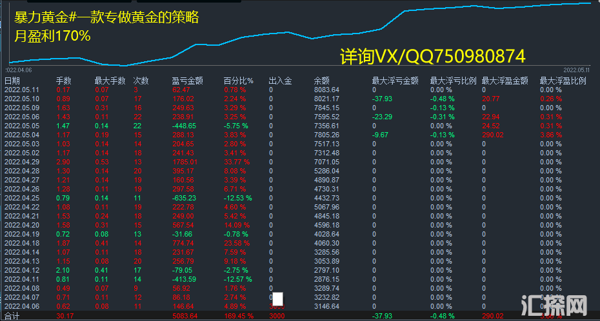Viewport: 600px width, 321px height.
Task: Click the max floating profit 20.77
Action: [x=491, y=99]
